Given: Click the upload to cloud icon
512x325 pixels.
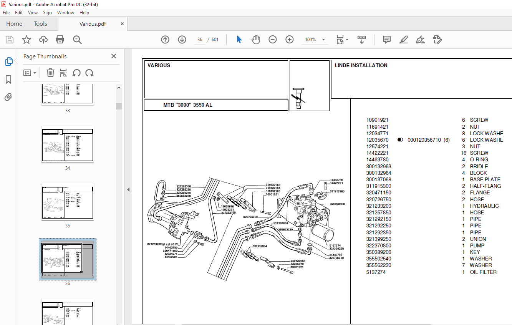Looking at the screenshot, I should click(x=43, y=40).
